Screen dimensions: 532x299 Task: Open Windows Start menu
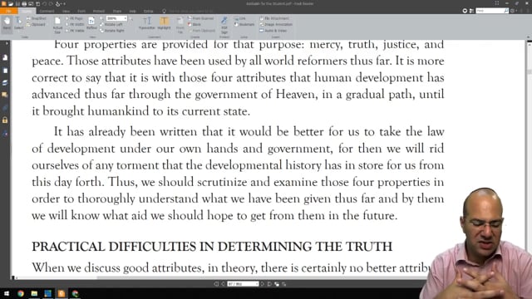7,293
